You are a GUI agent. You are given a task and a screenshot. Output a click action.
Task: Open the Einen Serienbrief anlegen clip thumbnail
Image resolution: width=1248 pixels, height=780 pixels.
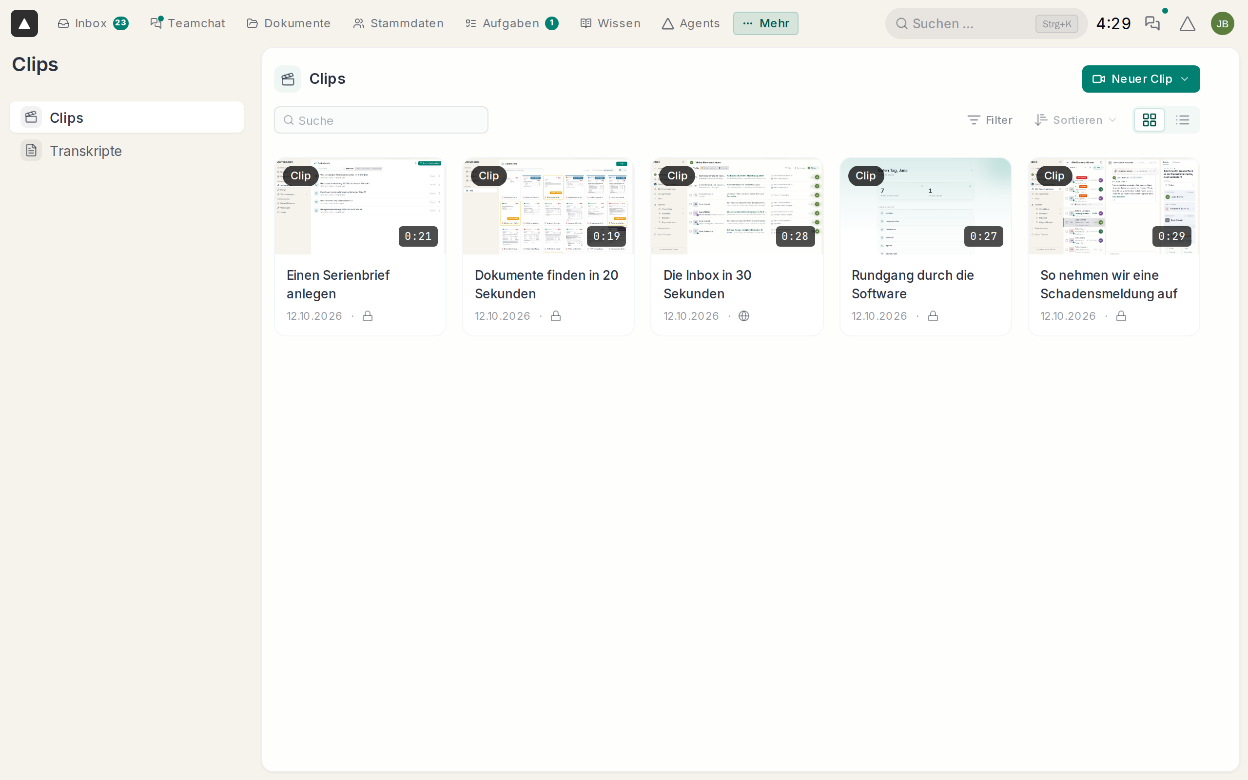[x=360, y=206]
